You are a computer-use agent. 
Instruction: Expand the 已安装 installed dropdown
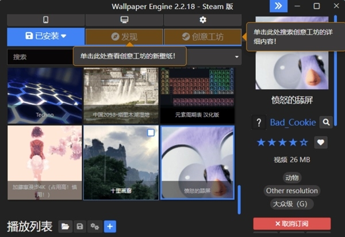46,36
